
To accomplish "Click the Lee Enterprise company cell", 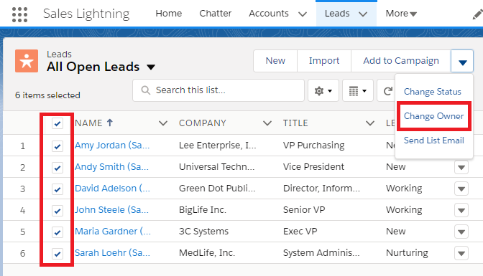I will (218, 145).
